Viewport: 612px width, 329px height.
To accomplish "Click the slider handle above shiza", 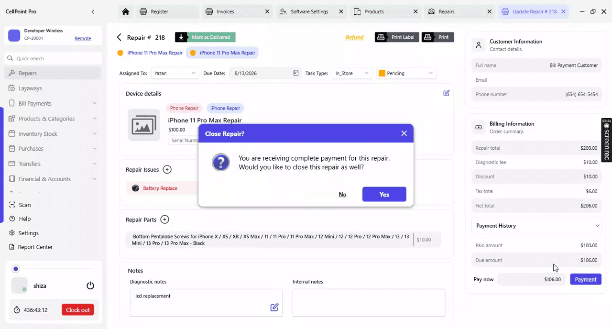I will pyautogui.click(x=16, y=269).
